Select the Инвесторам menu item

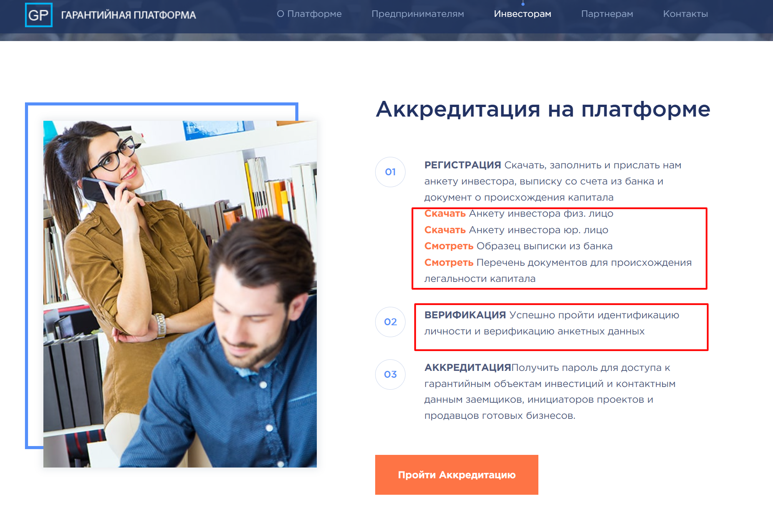coord(522,14)
